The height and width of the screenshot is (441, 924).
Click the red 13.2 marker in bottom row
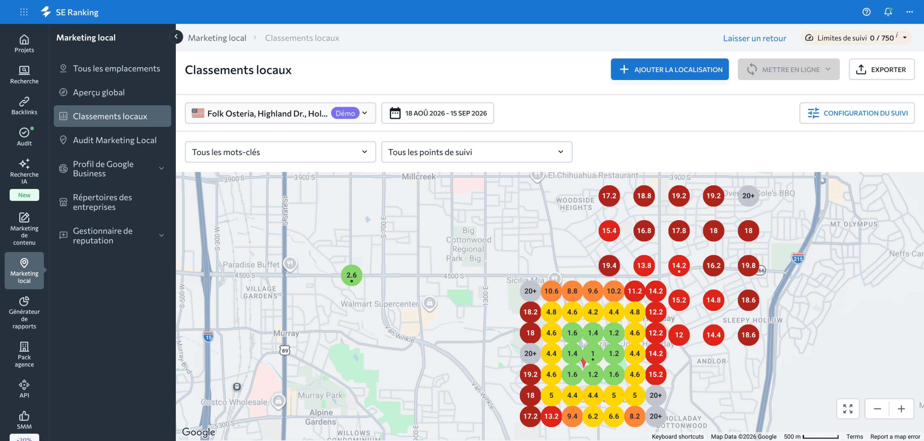(x=551, y=416)
